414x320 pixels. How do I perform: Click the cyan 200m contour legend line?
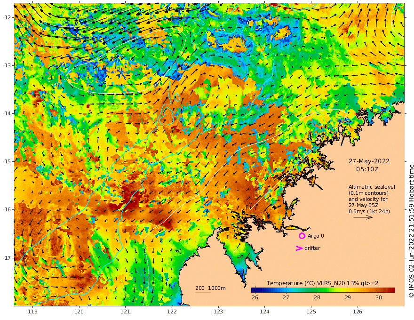[203, 292]
